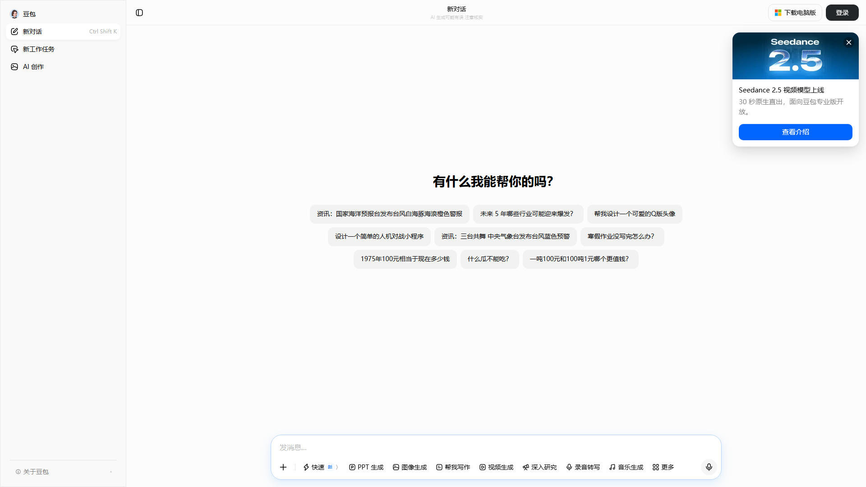Click 下载电脑版 download button

795,13
